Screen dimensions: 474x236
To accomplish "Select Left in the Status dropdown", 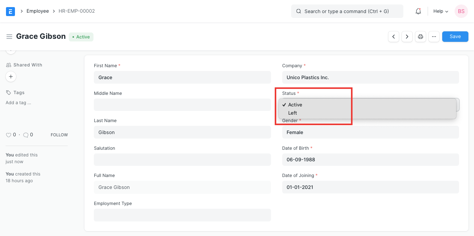I will 292,113.
